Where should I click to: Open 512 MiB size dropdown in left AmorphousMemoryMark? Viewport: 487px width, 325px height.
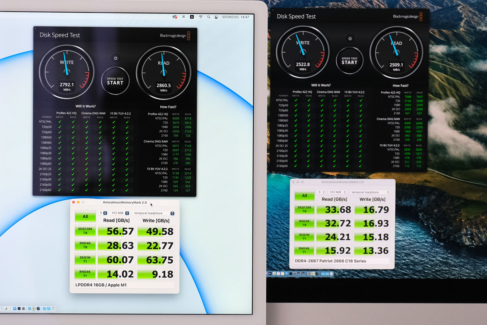[x=120, y=213]
